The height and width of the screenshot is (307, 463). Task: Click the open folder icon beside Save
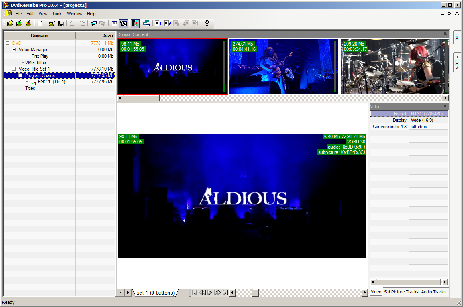[x=52, y=24]
